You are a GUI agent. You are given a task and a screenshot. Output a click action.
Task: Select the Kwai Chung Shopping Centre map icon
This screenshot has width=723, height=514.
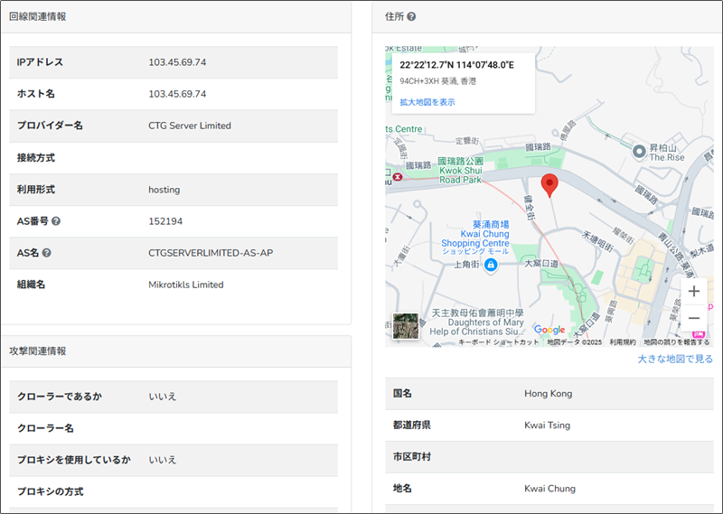point(490,265)
